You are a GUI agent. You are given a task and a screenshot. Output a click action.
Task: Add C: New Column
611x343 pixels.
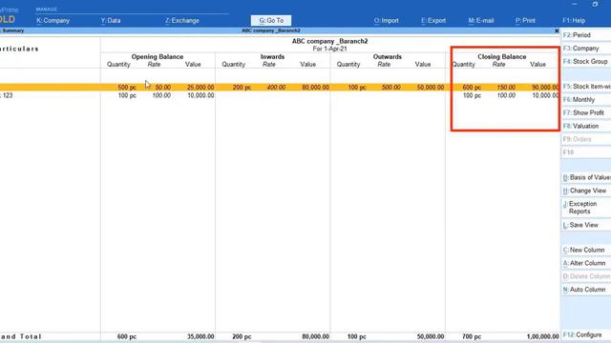pos(586,250)
